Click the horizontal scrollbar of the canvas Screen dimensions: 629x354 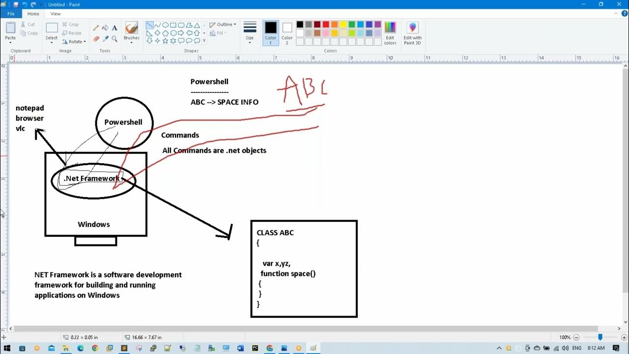306,329
